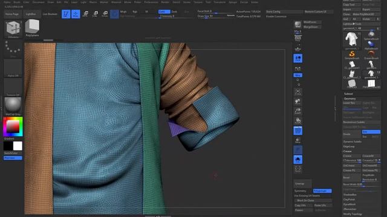Toggle the Transp transparency mode

pos(298,140)
